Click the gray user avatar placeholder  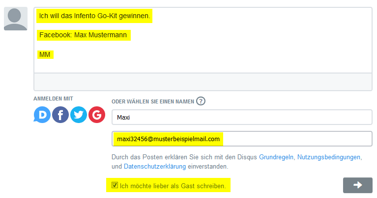tap(16, 19)
